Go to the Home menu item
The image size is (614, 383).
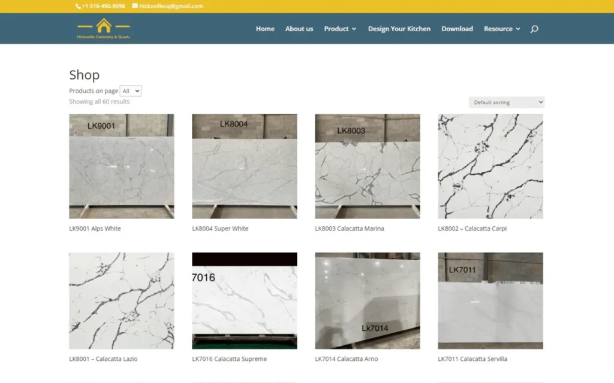coord(265,29)
